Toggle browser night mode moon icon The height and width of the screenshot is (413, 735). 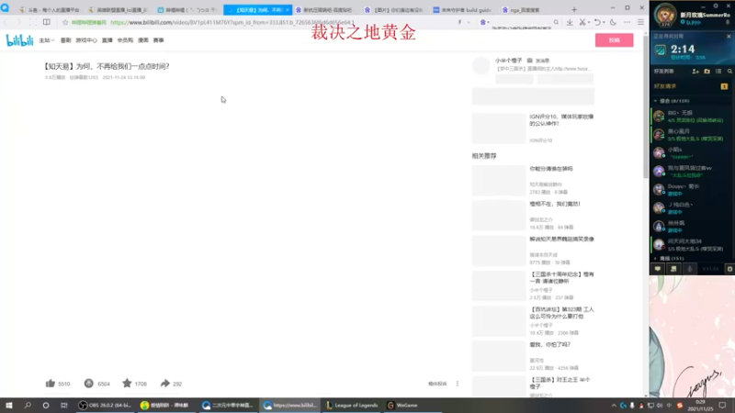coord(613,22)
